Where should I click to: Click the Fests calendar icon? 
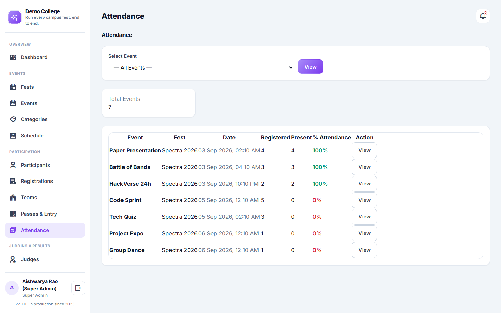tap(13, 87)
